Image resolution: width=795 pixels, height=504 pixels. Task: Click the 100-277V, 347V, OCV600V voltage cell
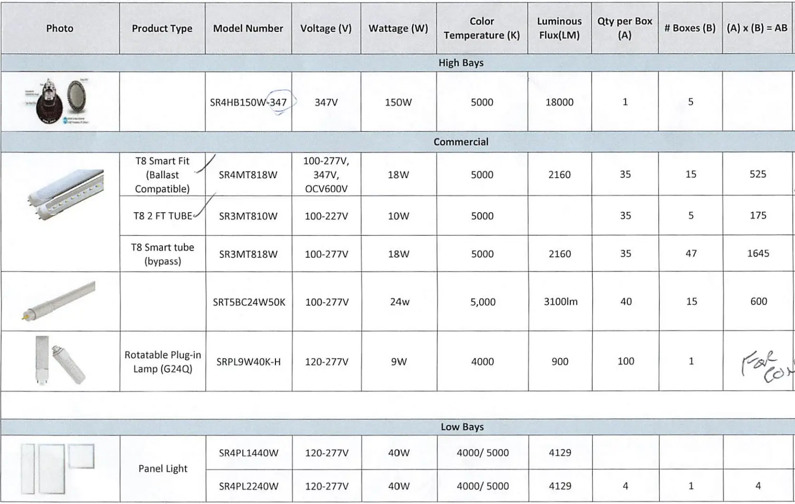[x=326, y=175]
